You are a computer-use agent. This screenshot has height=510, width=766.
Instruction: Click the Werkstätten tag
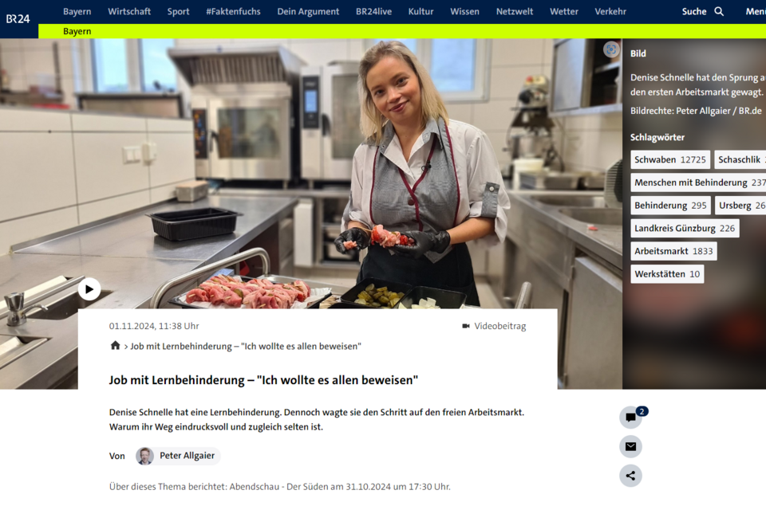(x=667, y=274)
